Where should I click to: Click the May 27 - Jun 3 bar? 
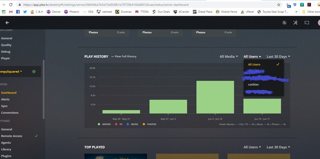pyautogui.click(x=168, y=106)
